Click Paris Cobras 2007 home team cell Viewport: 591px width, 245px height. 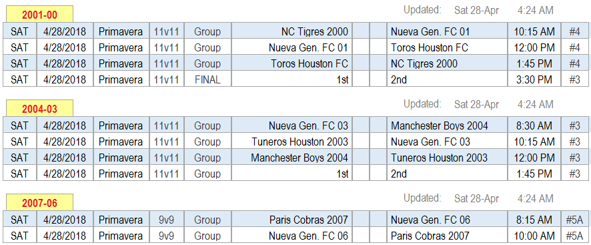[291, 220]
